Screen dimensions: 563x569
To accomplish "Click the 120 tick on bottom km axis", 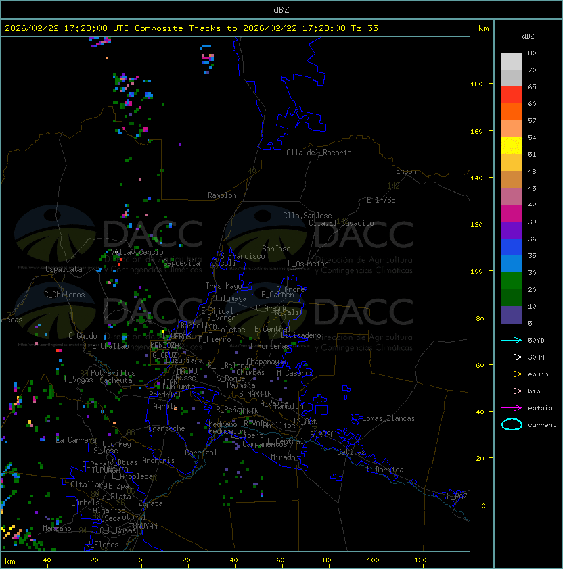I will [422, 560].
